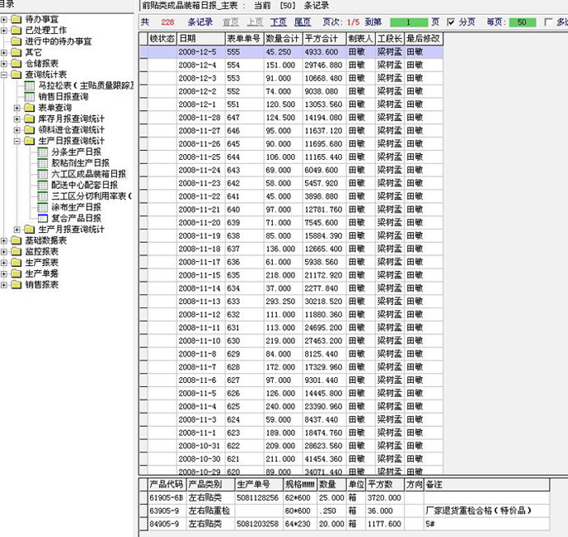Image resolution: width=568 pixels, height=537 pixels.
Task: Open the 销售日报查询 query icon
Action: (30, 97)
